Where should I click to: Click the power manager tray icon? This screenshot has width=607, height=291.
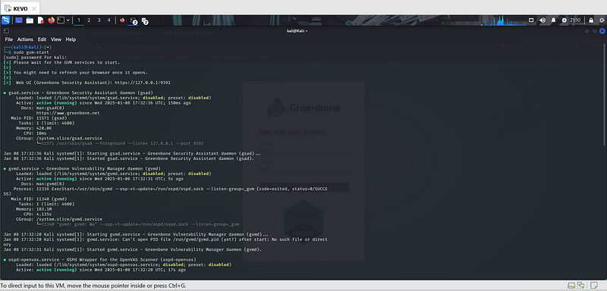564,20
